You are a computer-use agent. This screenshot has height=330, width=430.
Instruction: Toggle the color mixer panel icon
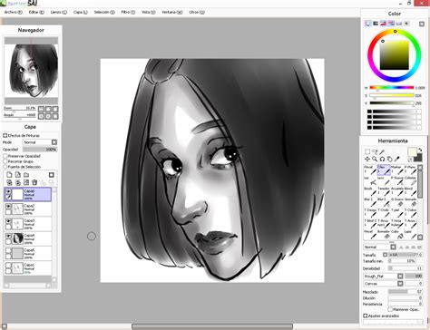pyautogui.click(x=391, y=24)
